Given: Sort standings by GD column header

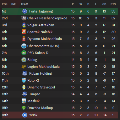Looking at the screenshot, I should pos(104,4).
